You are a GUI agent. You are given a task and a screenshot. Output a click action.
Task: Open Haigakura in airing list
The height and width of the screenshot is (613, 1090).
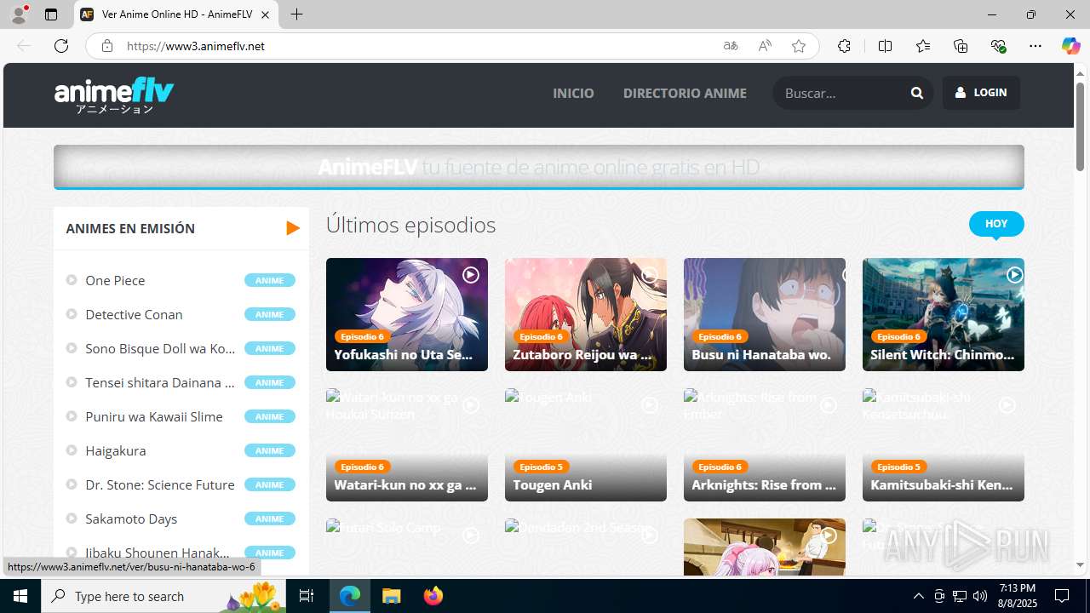coord(116,450)
